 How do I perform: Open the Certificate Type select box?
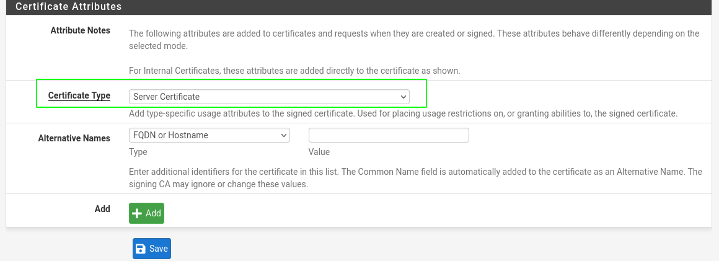pyautogui.click(x=269, y=97)
